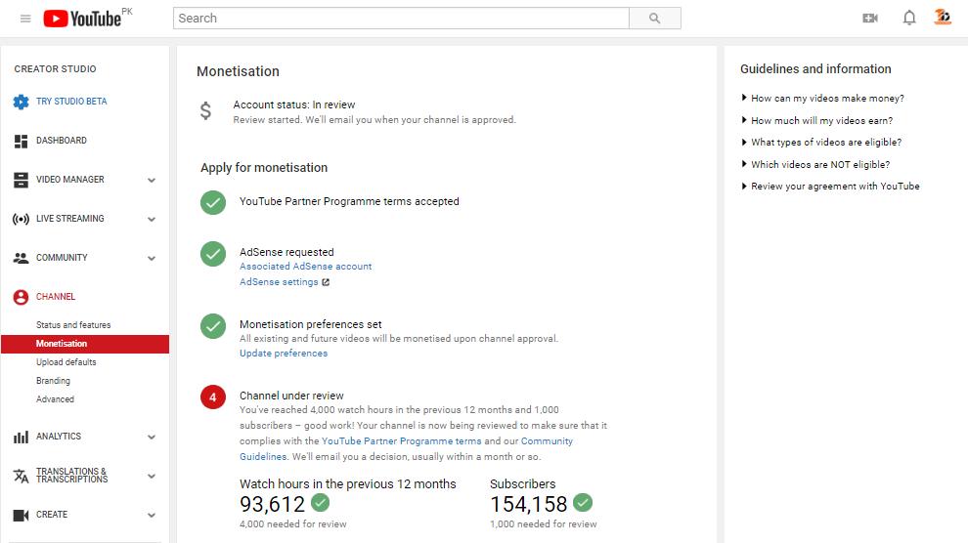Open Status and features page
968x543 pixels.
73,325
